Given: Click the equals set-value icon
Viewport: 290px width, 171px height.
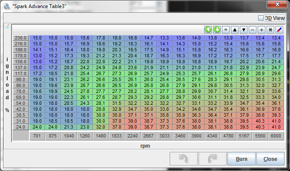Looking at the screenshot, I should (x=226, y=30).
